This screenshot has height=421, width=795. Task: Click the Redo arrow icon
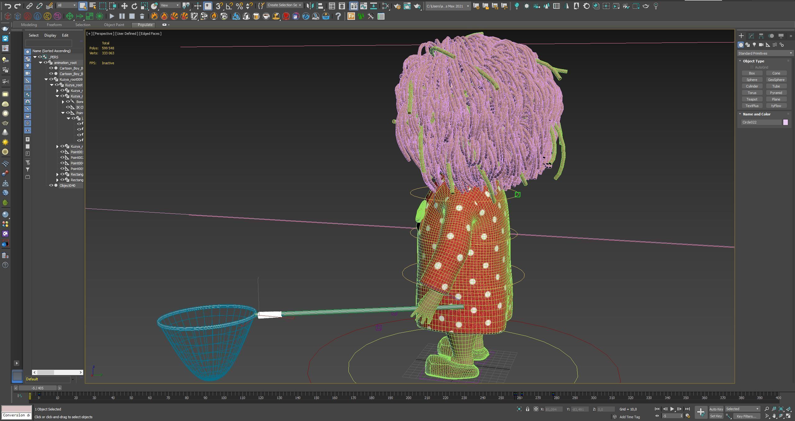18,6
